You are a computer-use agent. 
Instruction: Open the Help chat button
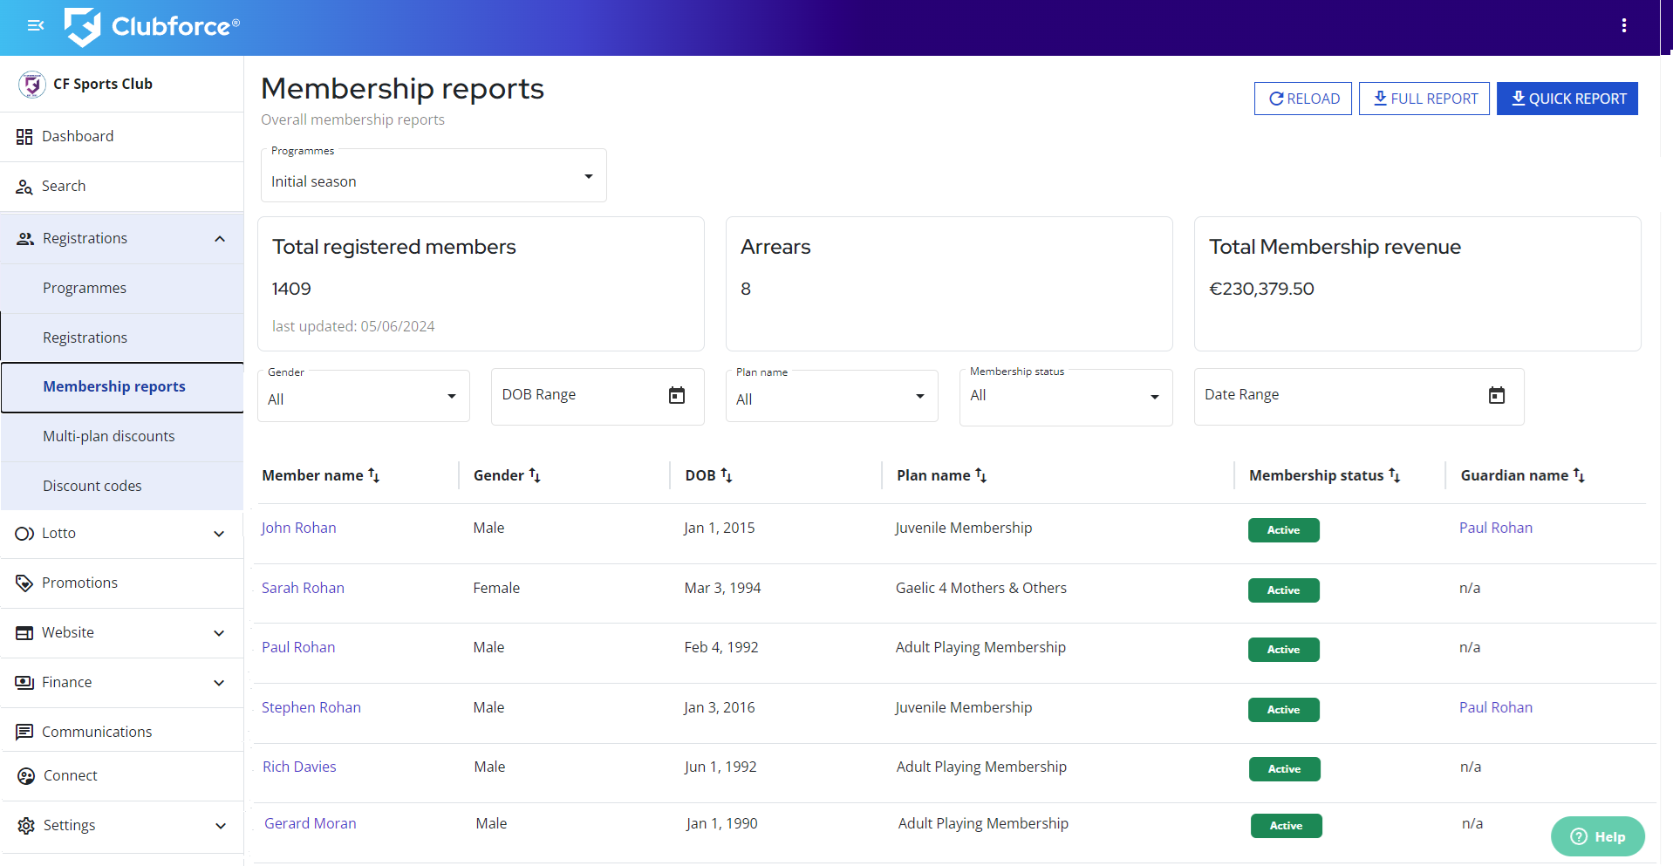coord(1598,836)
